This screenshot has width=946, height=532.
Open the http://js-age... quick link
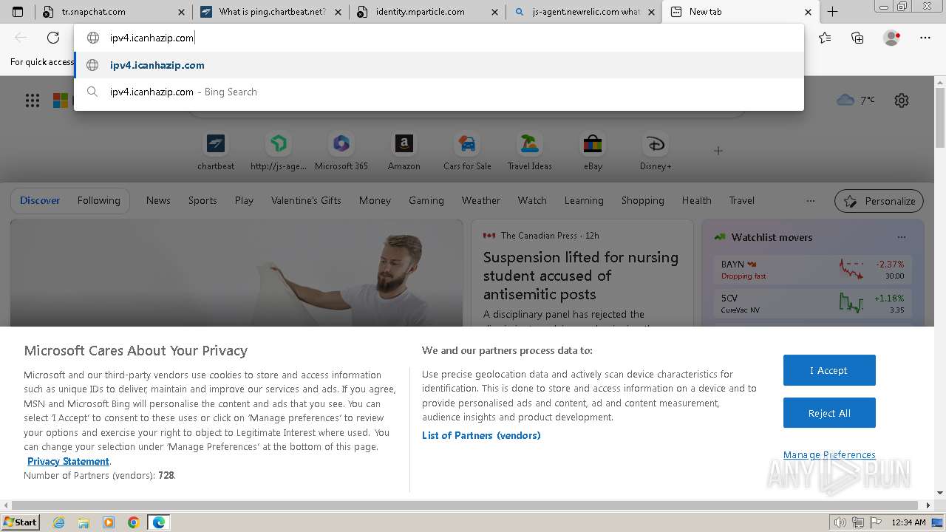279,152
